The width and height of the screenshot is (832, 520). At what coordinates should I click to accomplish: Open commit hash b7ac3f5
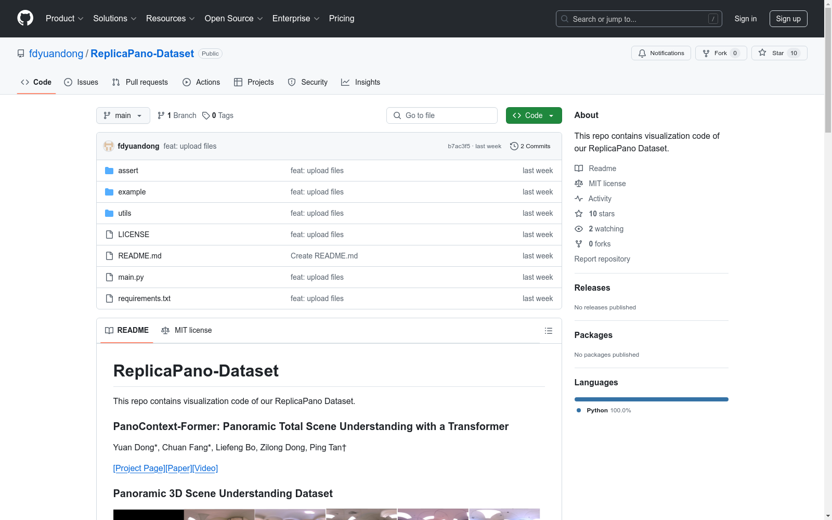pos(459,146)
